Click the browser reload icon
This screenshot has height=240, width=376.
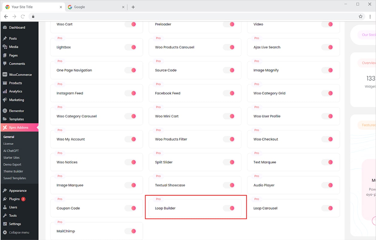pos(23,16)
